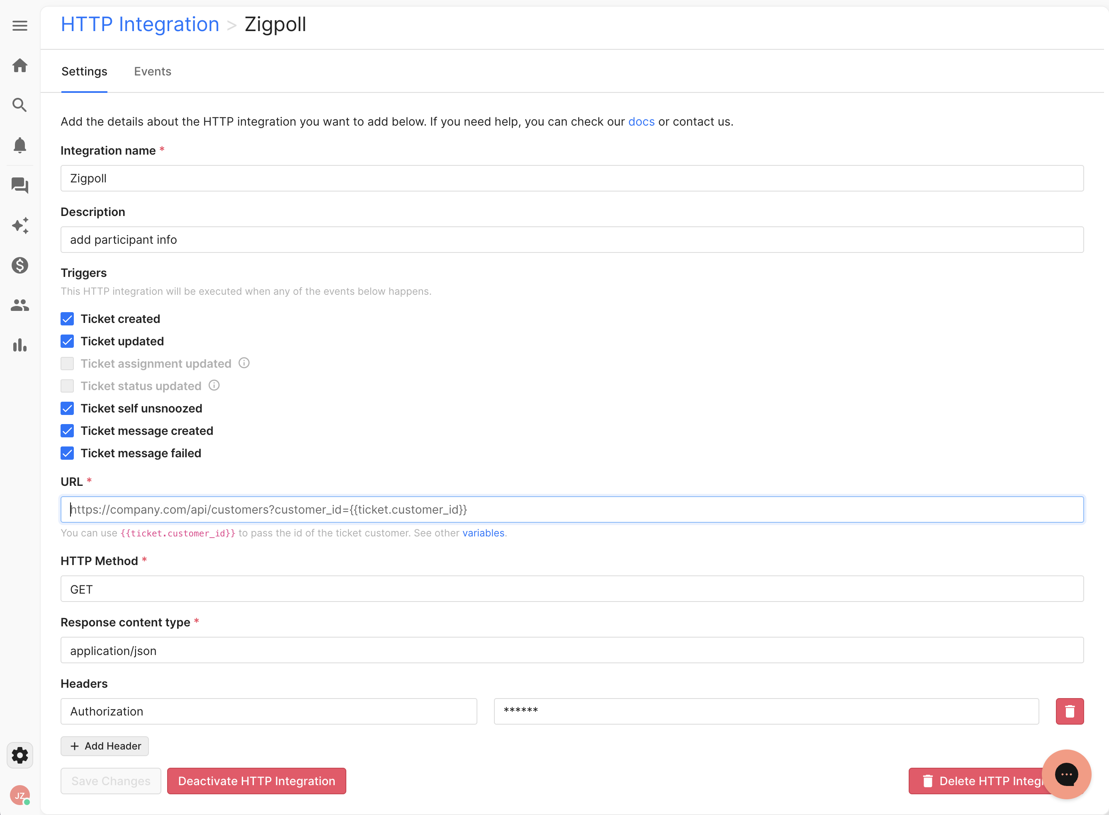Open the hamburger menu icon
This screenshot has height=815, width=1109.
20,26
